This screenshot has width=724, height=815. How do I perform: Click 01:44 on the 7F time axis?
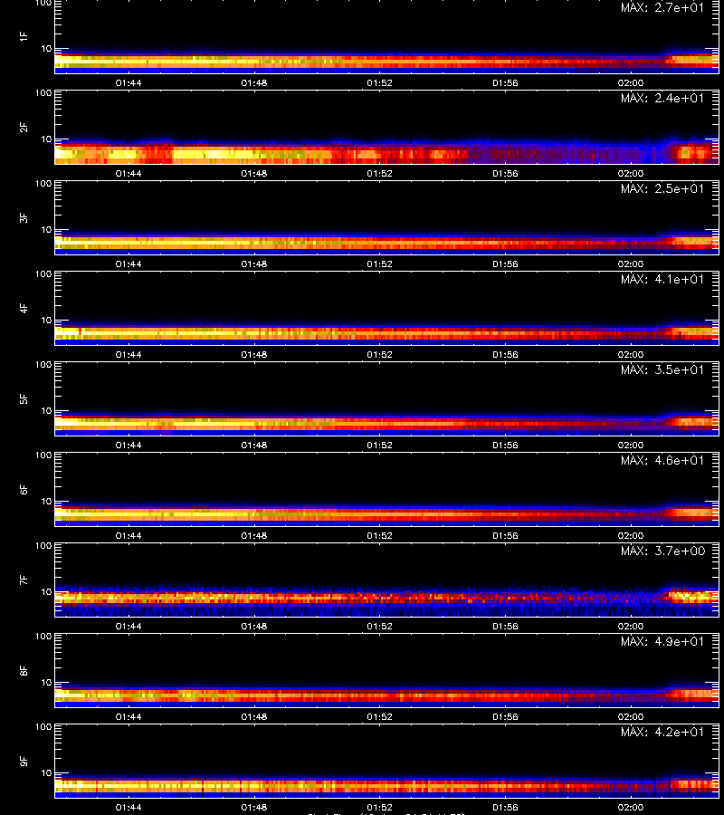click(129, 627)
